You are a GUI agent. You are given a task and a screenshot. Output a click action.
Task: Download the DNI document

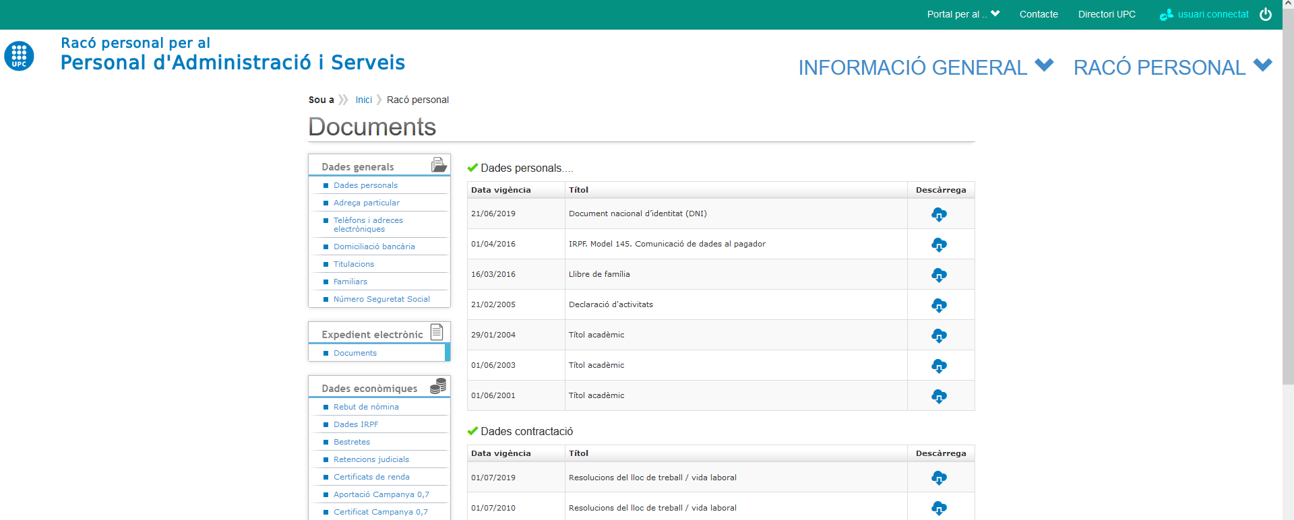(x=939, y=214)
